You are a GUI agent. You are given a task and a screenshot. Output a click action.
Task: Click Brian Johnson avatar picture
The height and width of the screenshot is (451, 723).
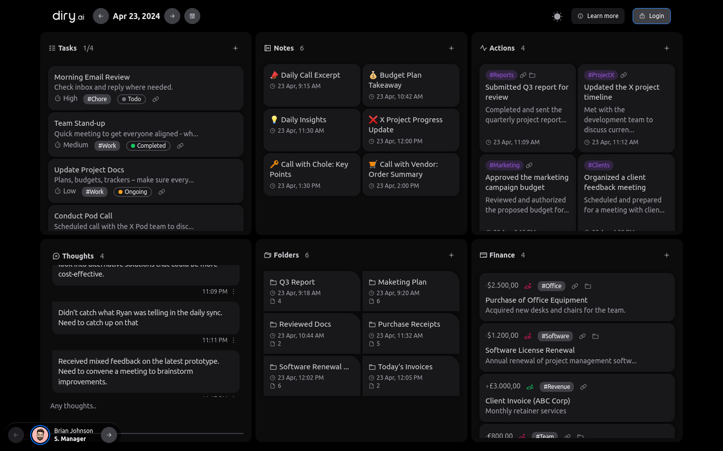[x=40, y=435]
